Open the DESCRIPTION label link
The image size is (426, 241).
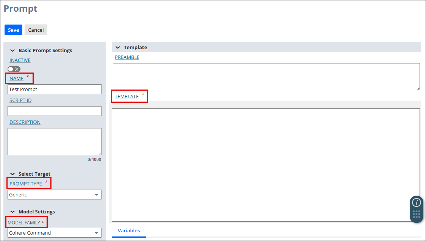point(25,122)
